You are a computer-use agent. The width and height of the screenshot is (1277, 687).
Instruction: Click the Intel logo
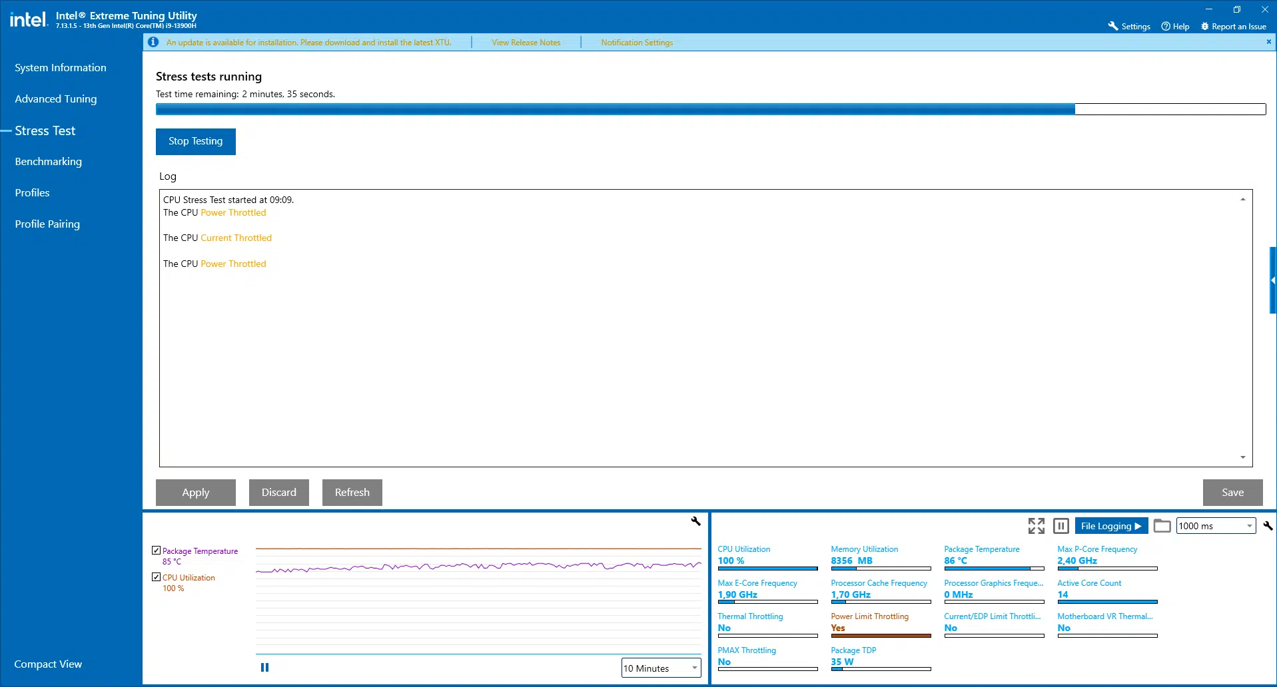[x=29, y=19]
